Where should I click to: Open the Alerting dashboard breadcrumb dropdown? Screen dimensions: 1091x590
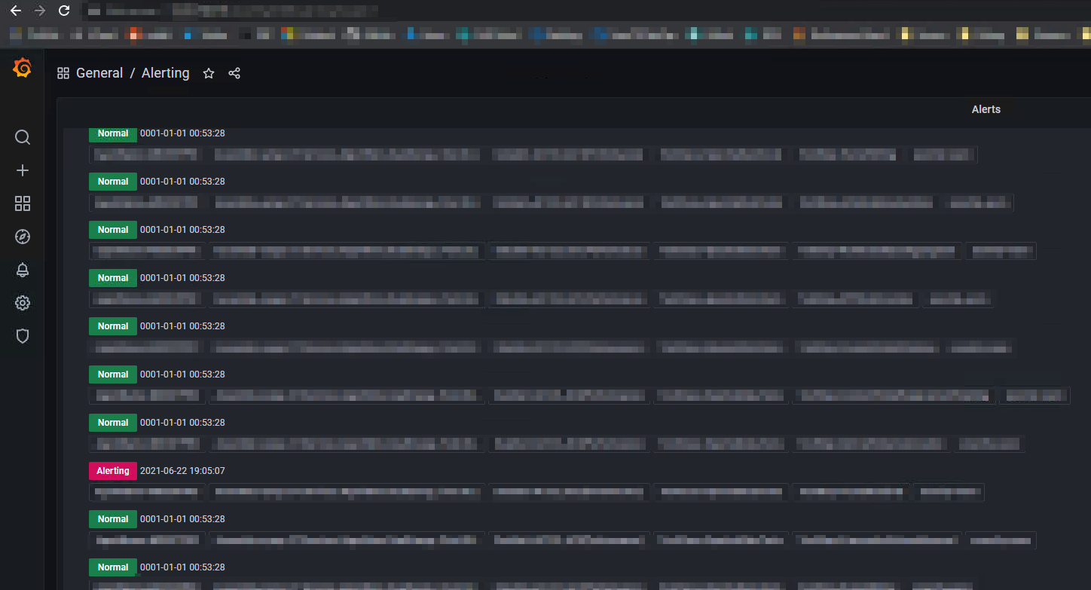click(x=165, y=72)
